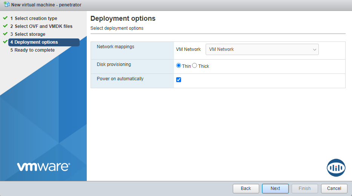Click the green checkmark beside step 4
352x196 pixels.
[x=5, y=42]
